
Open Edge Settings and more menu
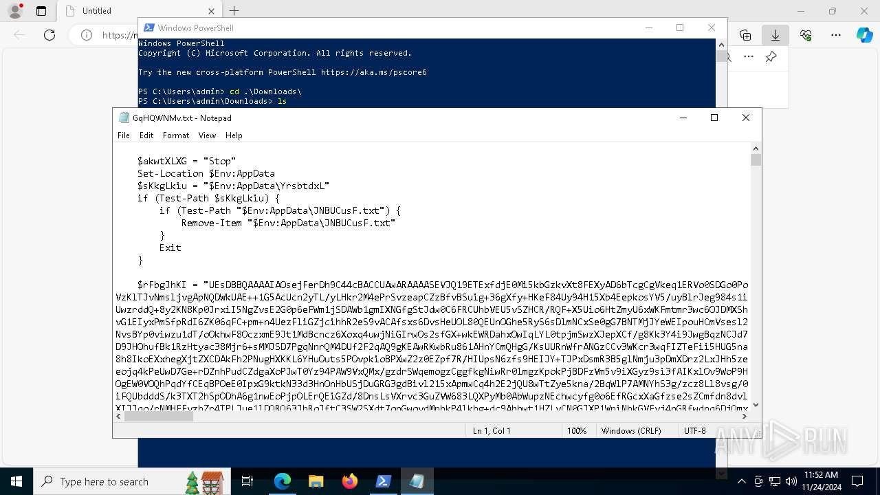coord(836,35)
